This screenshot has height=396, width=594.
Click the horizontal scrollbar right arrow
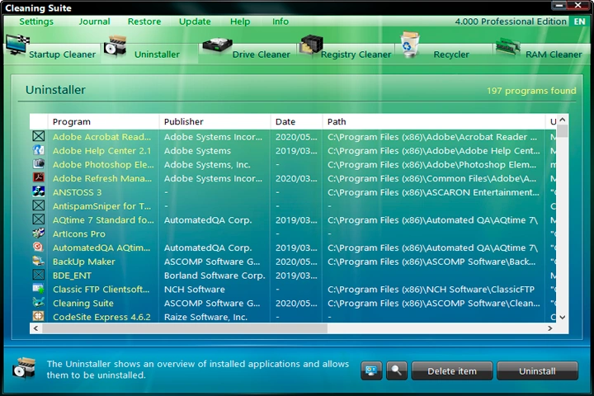pos(549,328)
